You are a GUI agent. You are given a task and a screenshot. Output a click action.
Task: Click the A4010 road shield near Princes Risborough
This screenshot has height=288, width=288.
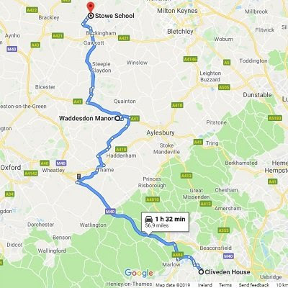pyautogui.click(x=153, y=199)
